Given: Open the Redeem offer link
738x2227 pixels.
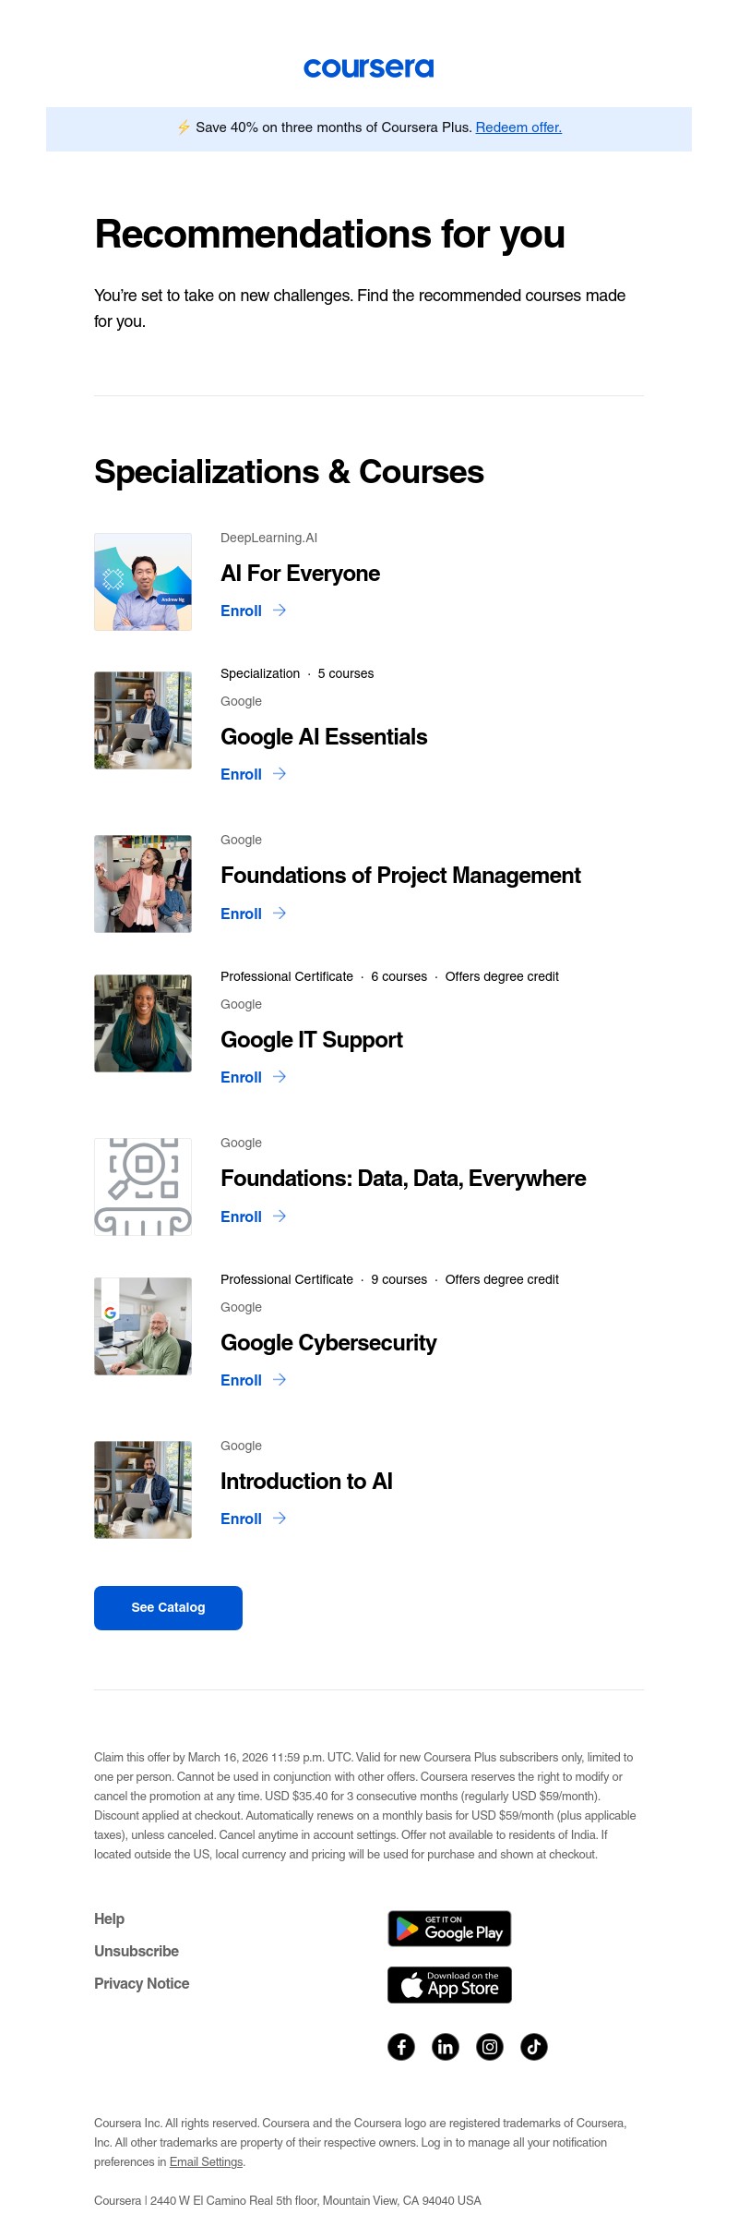Looking at the screenshot, I should pyautogui.click(x=518, y=127).
